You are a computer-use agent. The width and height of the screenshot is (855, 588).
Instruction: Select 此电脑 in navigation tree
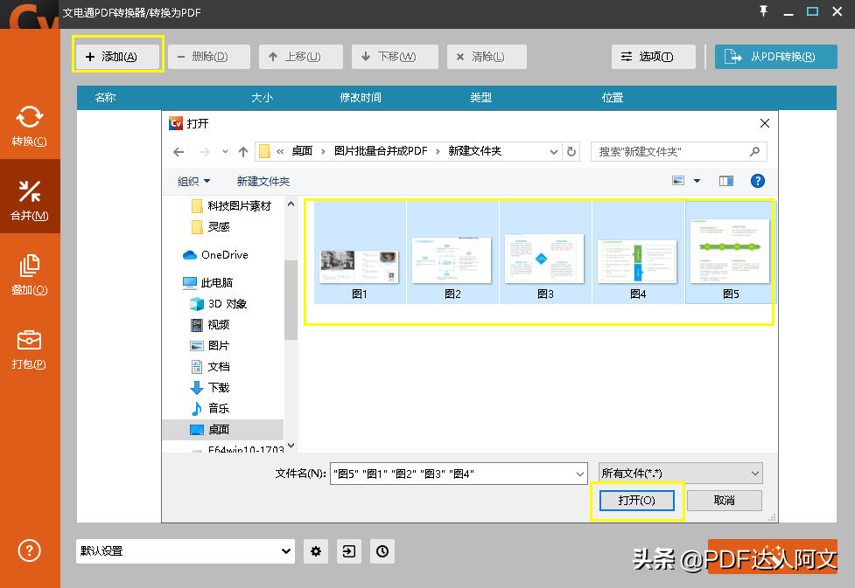click(x=207, y=282)
